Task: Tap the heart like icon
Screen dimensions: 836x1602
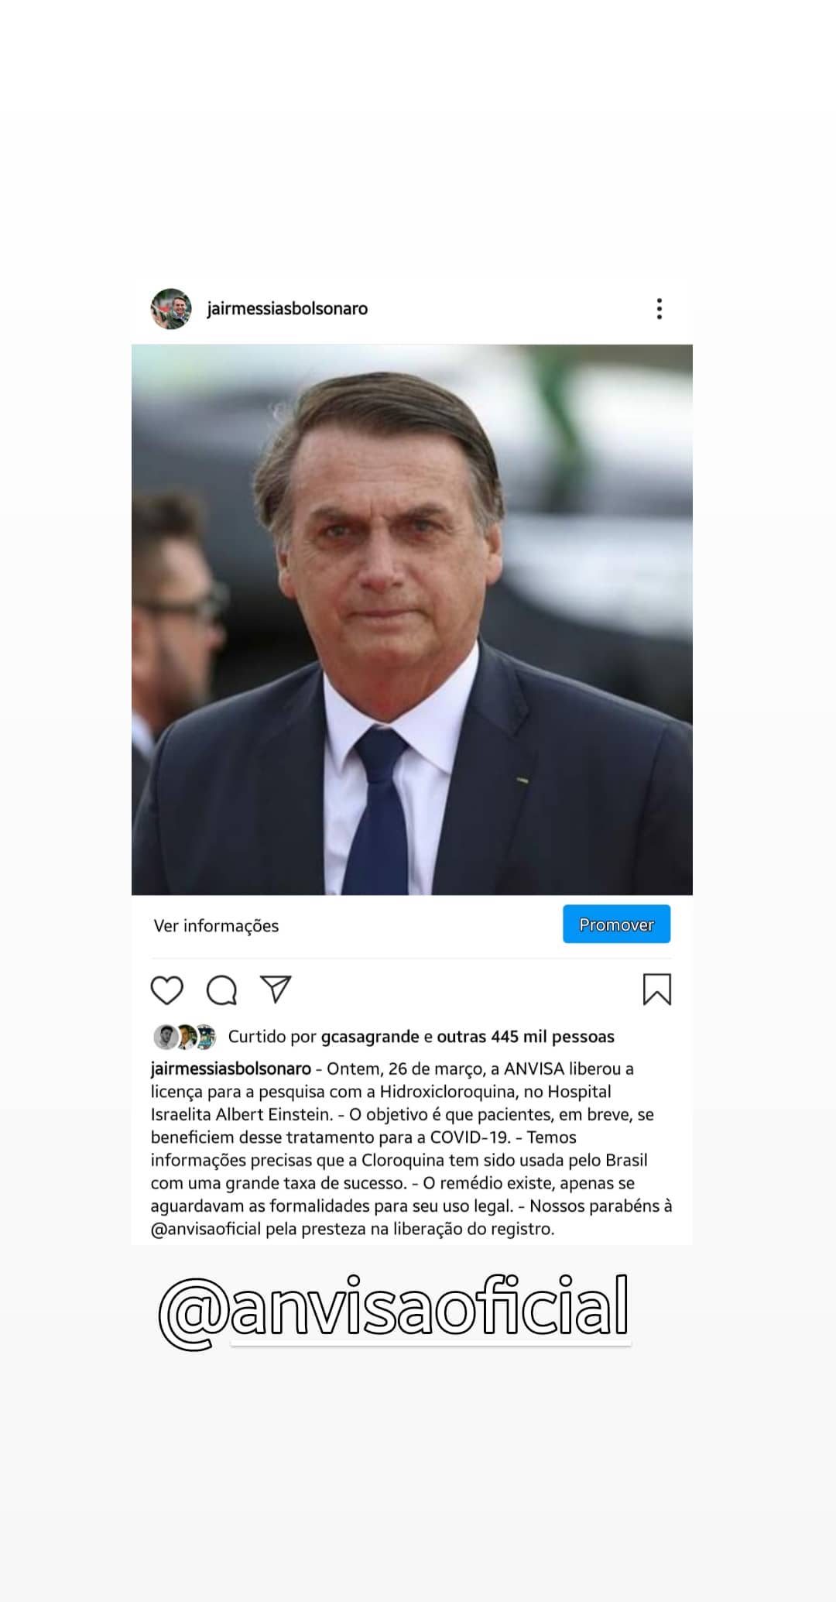Action: pos(166,990)
